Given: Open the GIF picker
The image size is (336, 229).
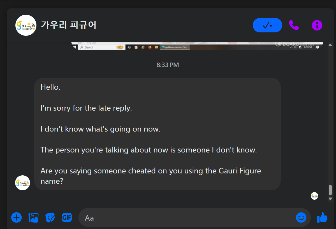Looking at the screenshot, I should (x=67, y=218).
